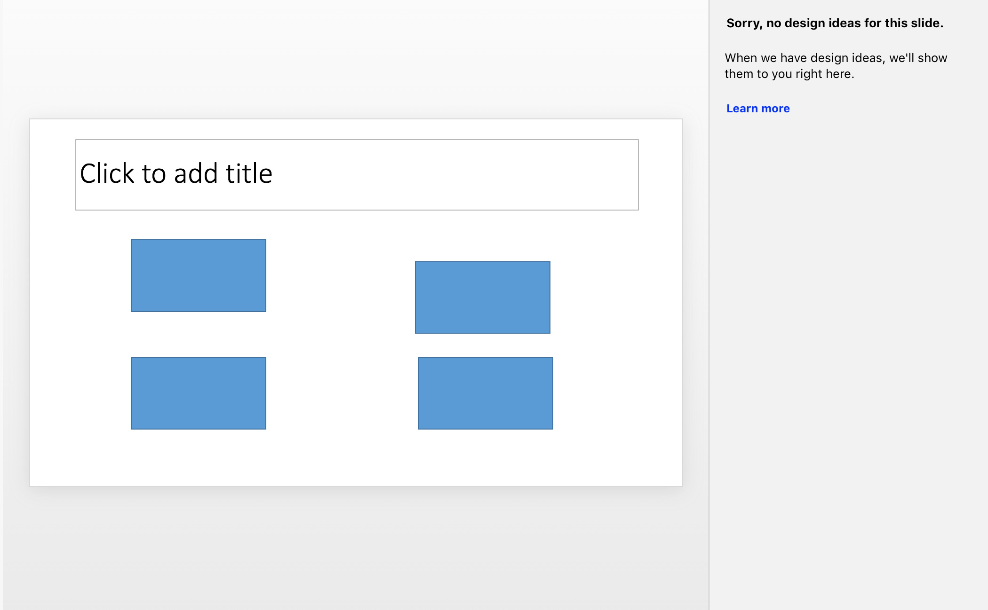Open the Learn more link
This screenshot has width=988, height=610.
[x=758, y=109]
